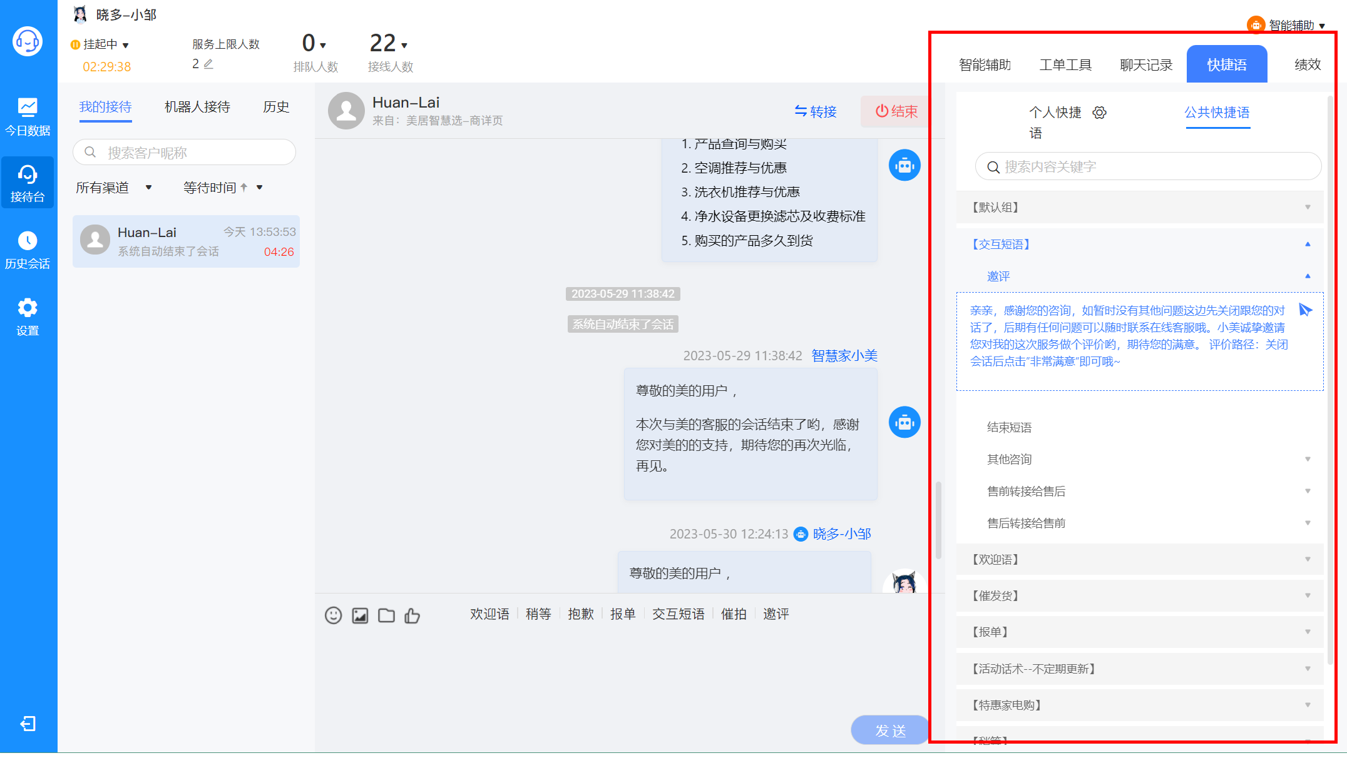Collapse the 邀评 subgroup
The height and width of the screenshot is (758, 1347).
(1140, 276)
